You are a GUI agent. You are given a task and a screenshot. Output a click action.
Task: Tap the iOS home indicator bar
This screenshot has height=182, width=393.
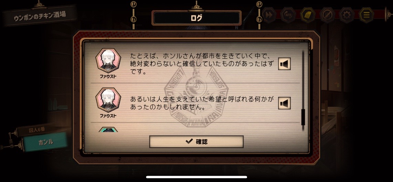tap(196, 177)
